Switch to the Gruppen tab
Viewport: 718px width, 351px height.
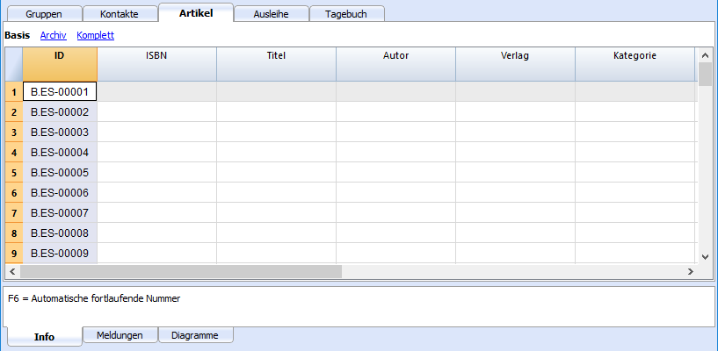point(44,14)
